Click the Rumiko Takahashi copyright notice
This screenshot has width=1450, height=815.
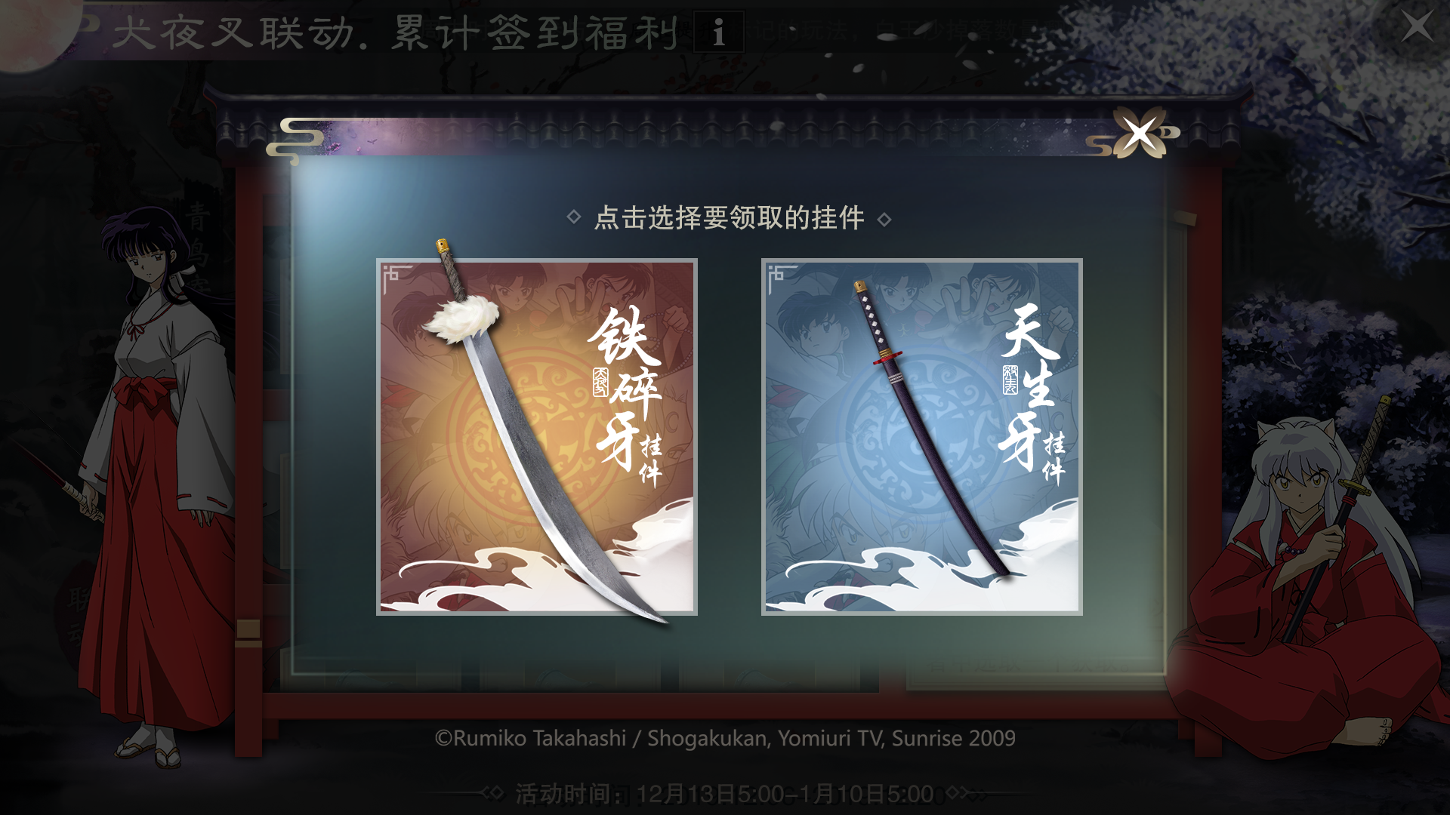tap(725, 738)
